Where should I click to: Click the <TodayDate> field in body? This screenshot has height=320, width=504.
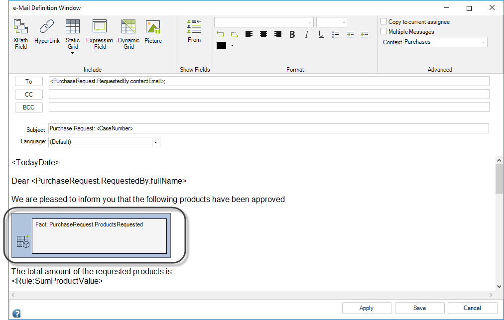point(35,163)
